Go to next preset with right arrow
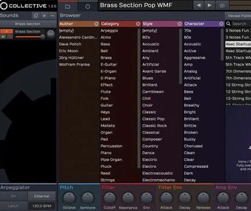This screenshot has width=251, height=211. pyautogui.click(x=210, y=5)
